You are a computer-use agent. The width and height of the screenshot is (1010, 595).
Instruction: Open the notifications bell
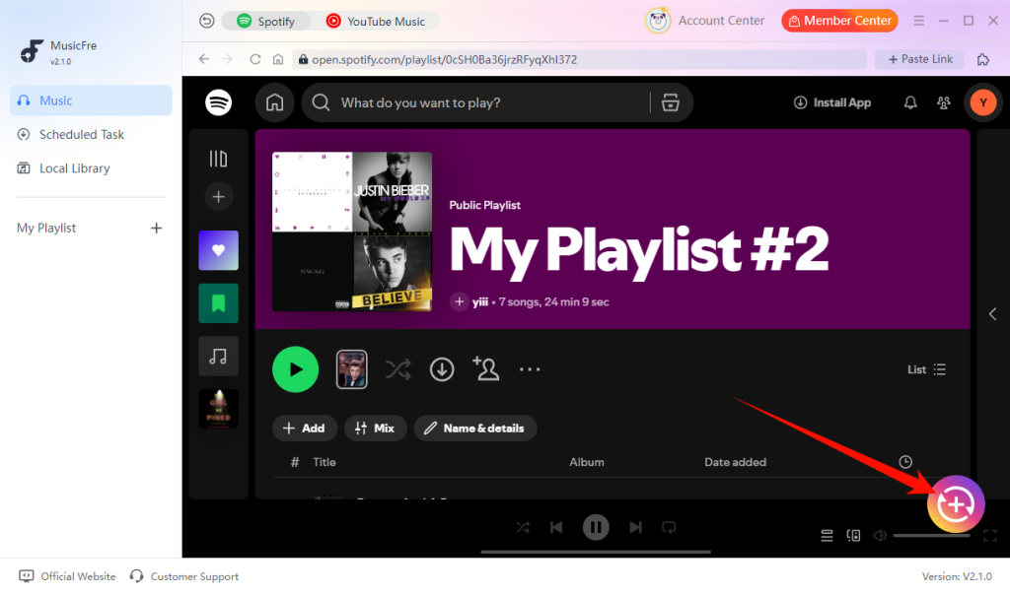[910, 102]
